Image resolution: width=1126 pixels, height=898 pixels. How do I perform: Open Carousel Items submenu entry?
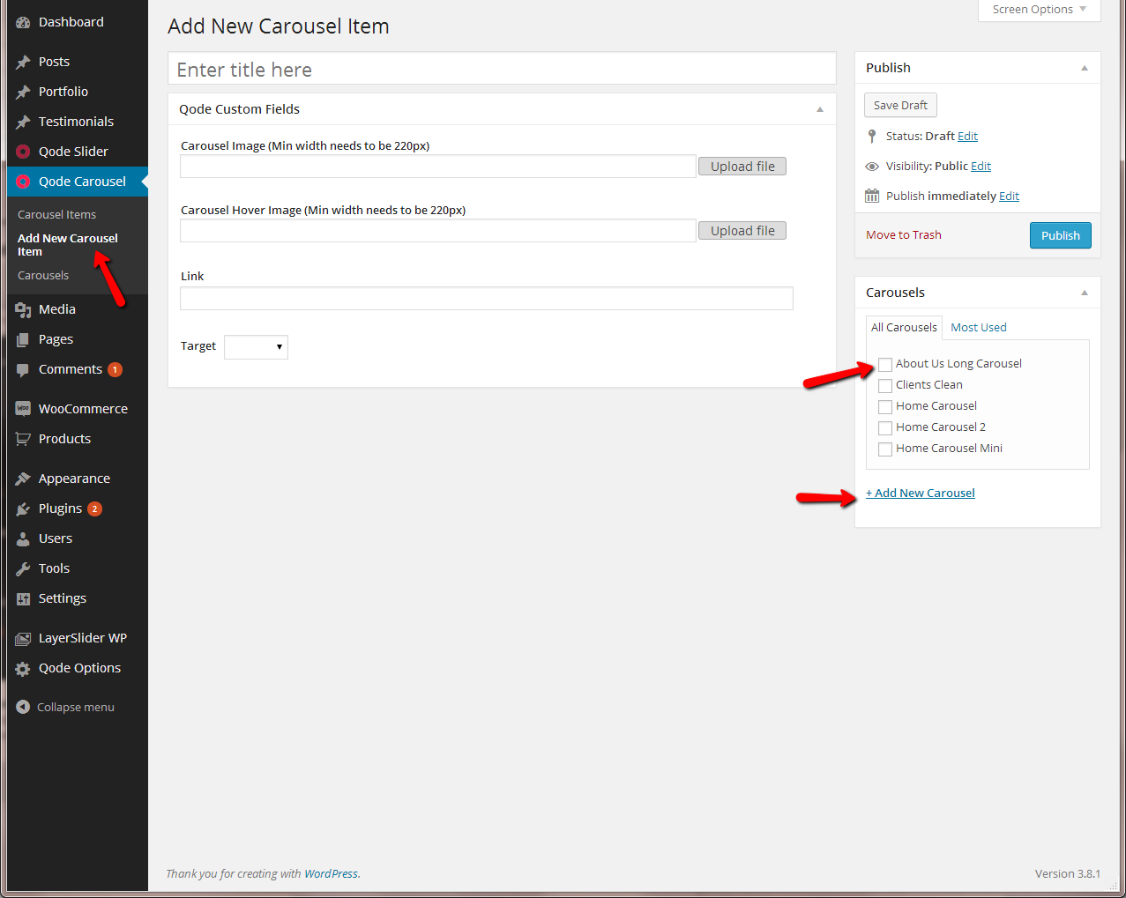56,214
